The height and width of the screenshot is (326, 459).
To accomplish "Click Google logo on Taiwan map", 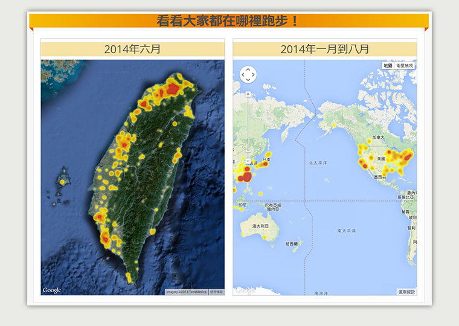I will 52,290.
